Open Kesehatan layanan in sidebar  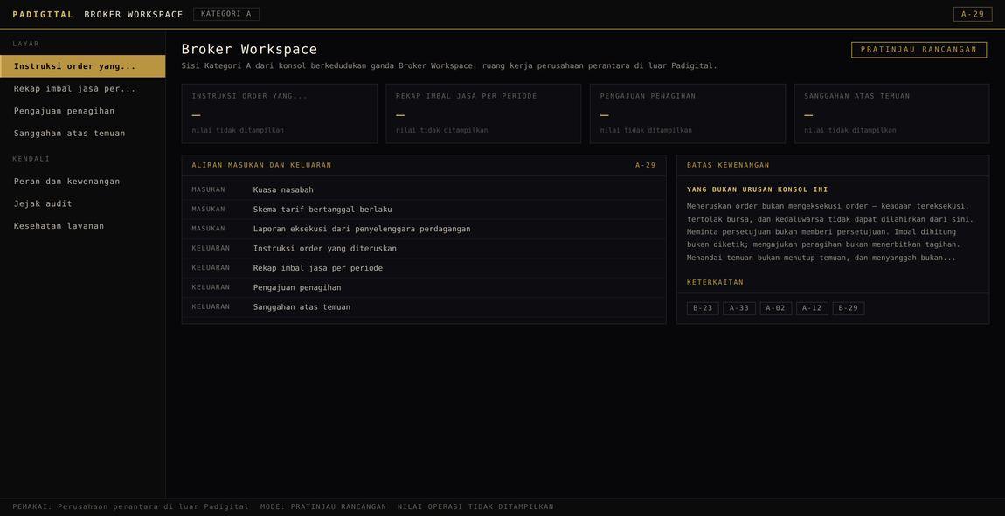pos(83,226)
